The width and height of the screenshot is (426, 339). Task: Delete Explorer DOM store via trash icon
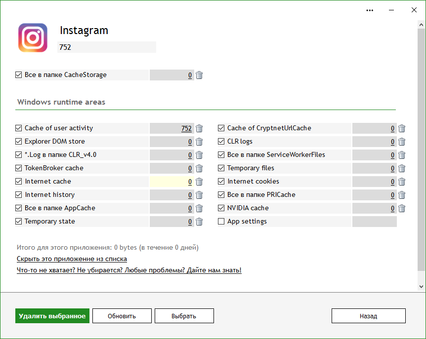[199, 142]
